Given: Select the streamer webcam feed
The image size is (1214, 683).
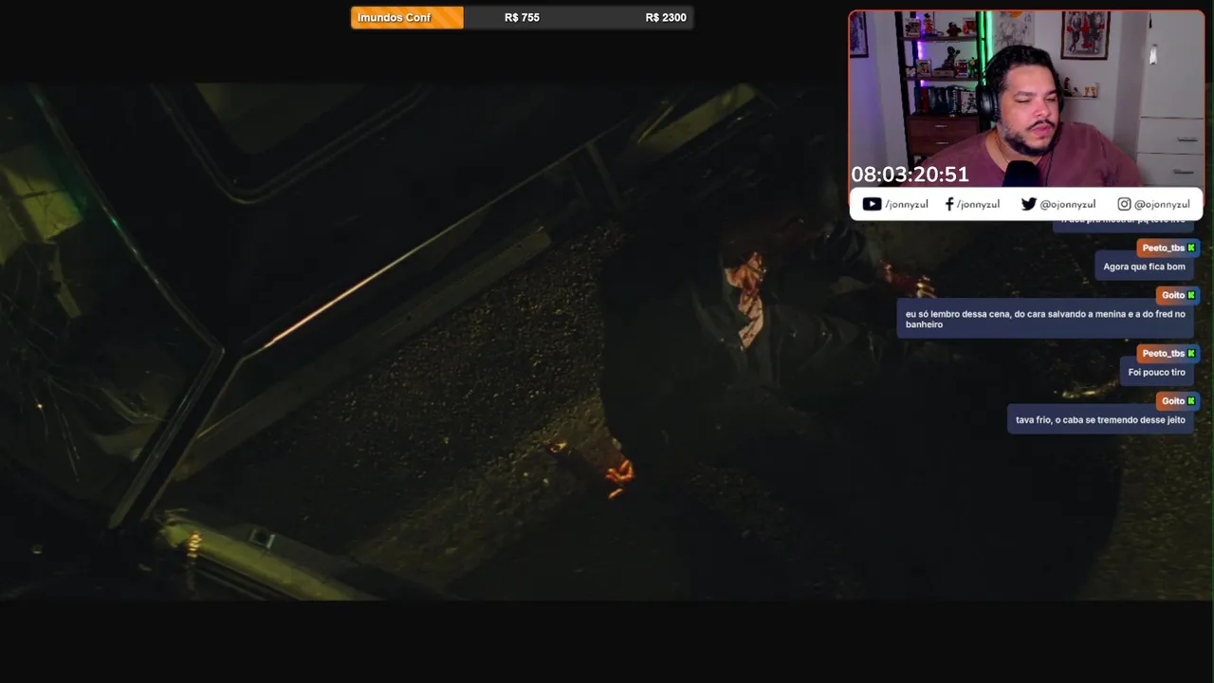Looking at the screenshot, I should click(1026, 99).
